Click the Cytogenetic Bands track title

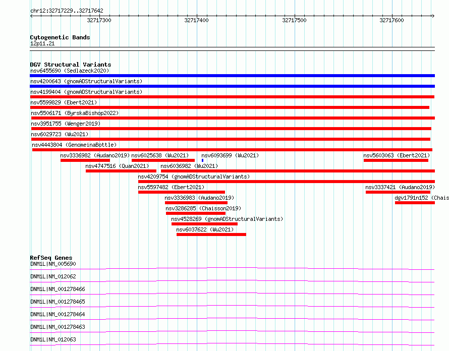(60, 37)
